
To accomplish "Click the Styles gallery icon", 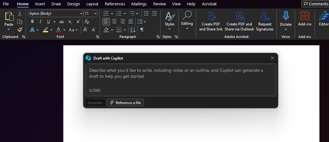I will [x=170, y=16].
